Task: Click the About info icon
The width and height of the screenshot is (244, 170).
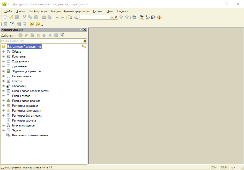Action: 159,17
